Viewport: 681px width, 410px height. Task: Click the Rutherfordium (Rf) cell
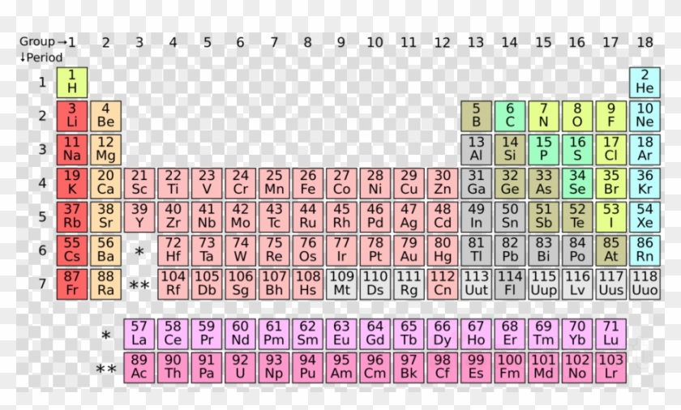[x=173, y=284]
